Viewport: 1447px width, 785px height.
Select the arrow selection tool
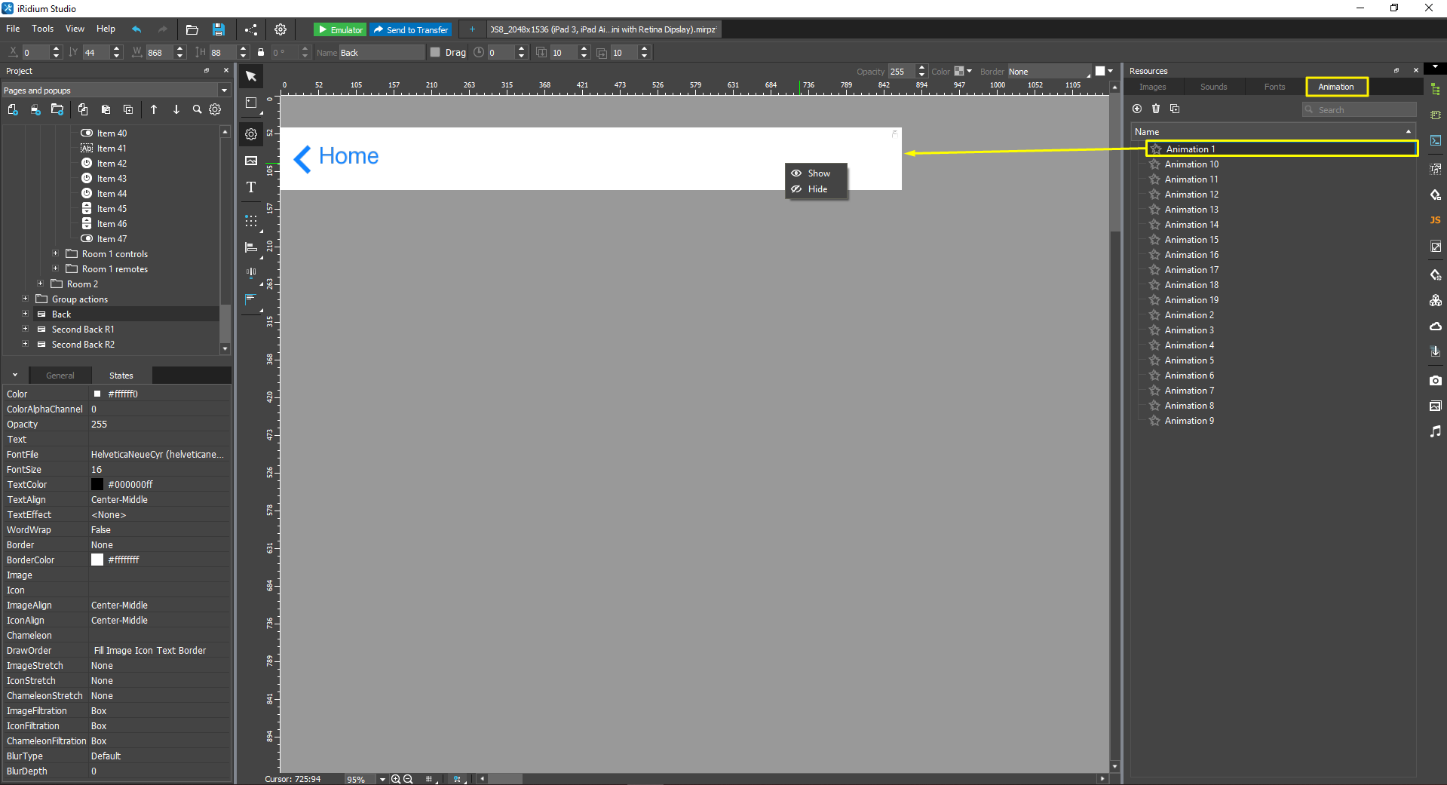click(x=250, y=76)
